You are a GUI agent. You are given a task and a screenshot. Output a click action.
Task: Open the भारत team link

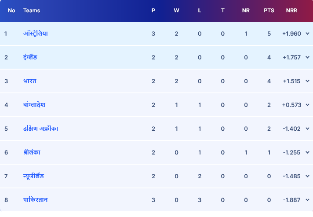tap(29, 81)
